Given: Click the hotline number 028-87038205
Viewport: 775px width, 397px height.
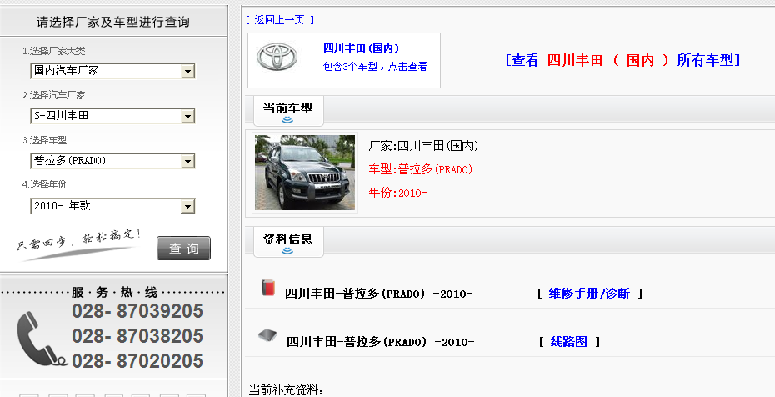Looking at the screenshot, I should (x=137, y=335).
